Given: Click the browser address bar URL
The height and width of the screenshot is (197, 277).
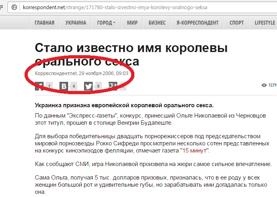Looking at the screenshot, I should [x=115, y=8].
